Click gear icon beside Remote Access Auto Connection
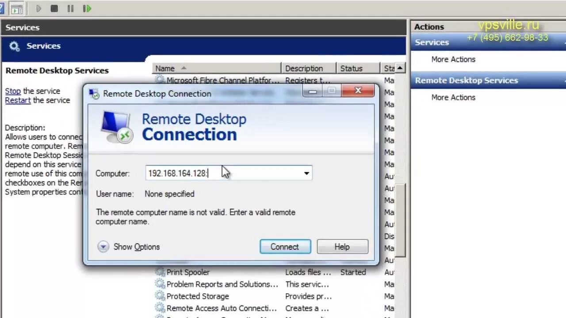Viewport: 566px width, 318px height. click(160, 308)
